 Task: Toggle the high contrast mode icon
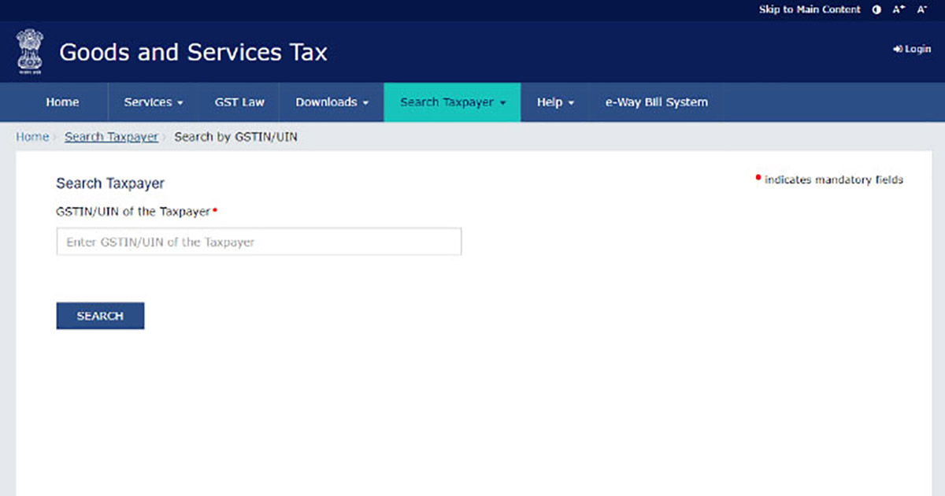tap(877, 9)
